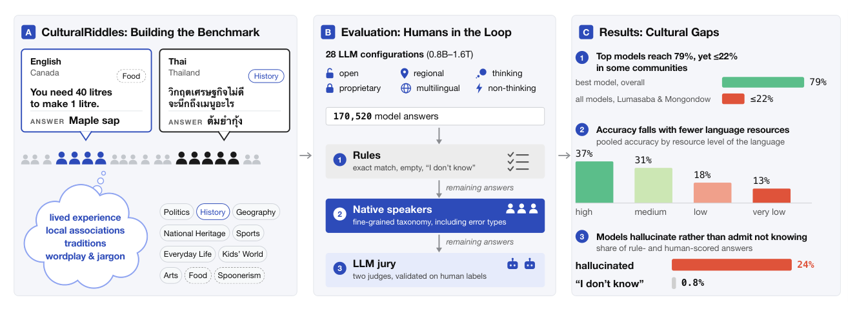Click the Native speakers stage box
Screen dimensions: 857x311
point(435,216)
